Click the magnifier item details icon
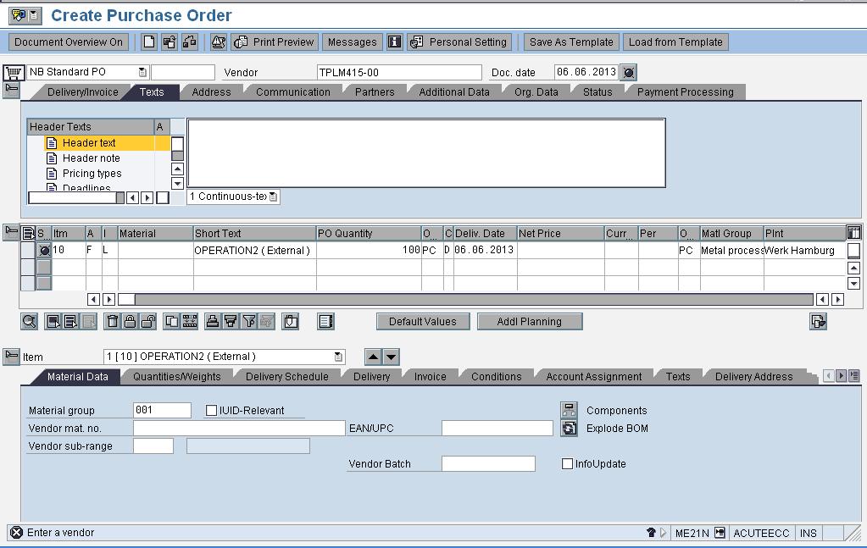This screenshot has width=867, height=548. pyautogui.click(x=30, y=321)
